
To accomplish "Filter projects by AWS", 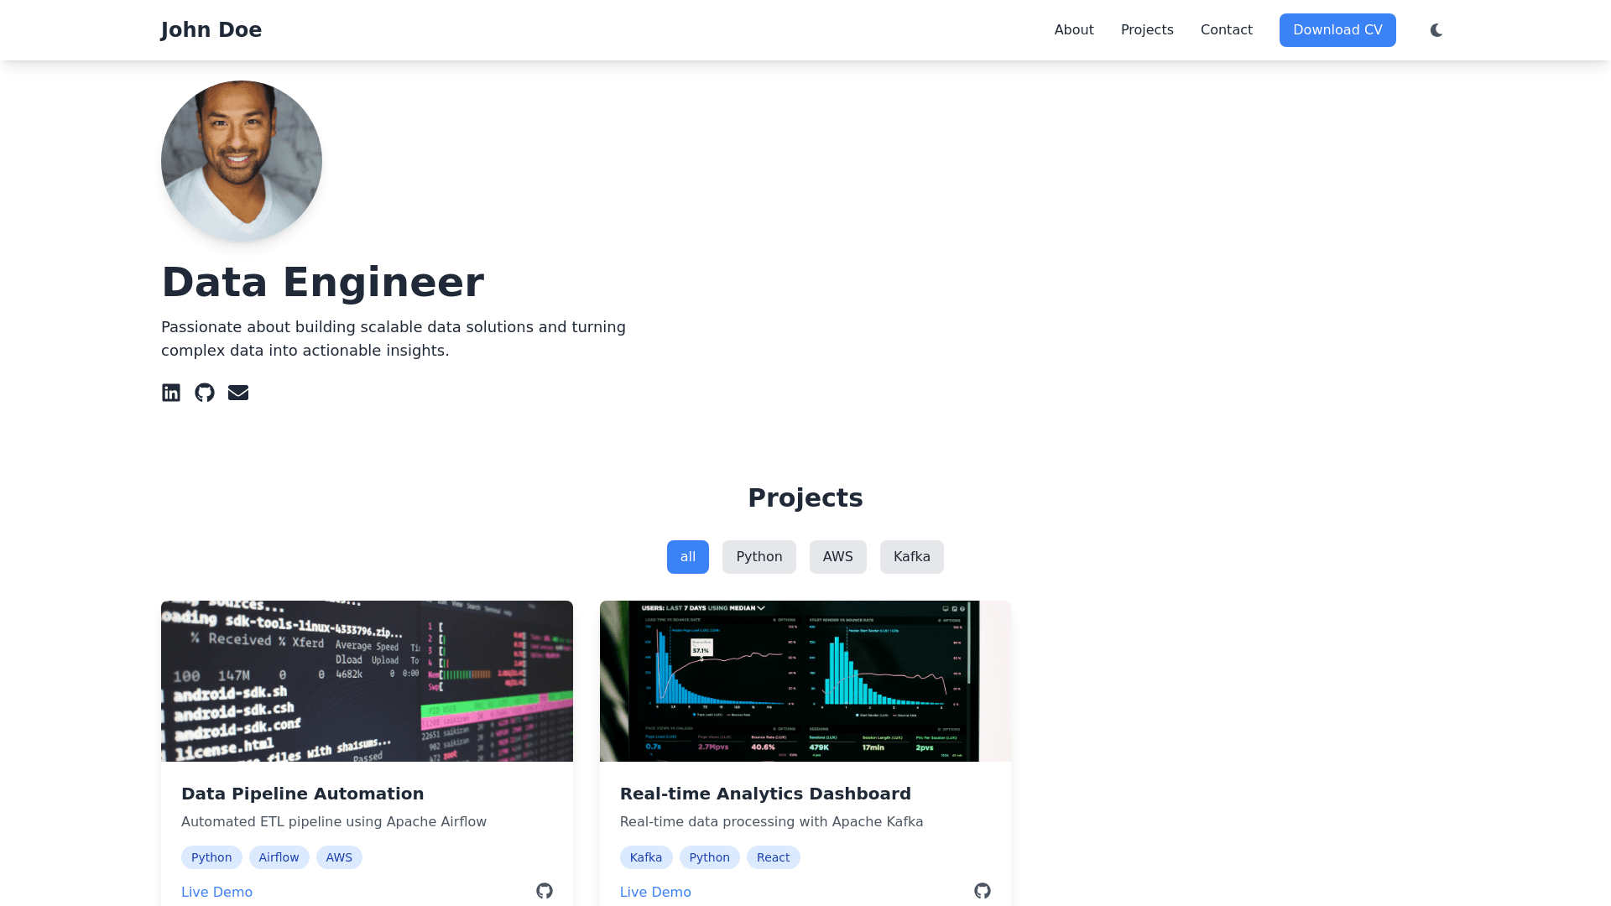I will tap(837, 557).
